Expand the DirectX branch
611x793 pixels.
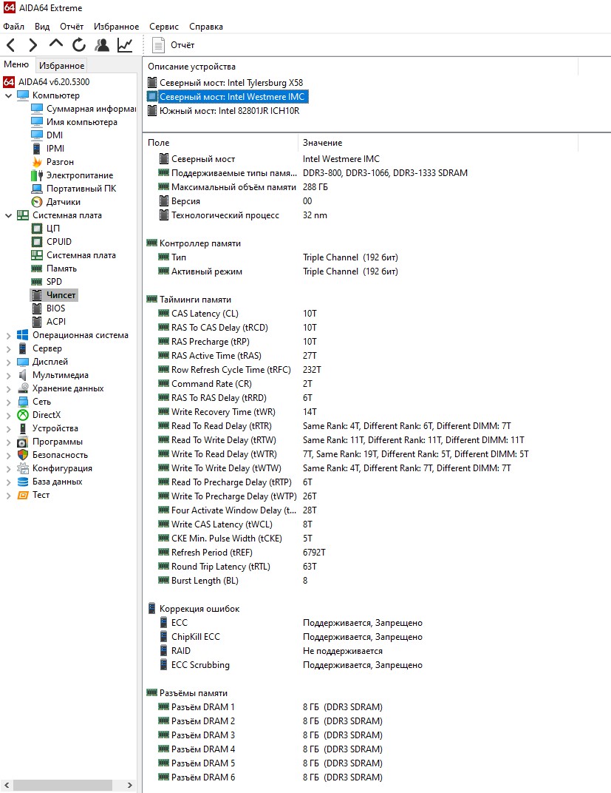(8, 415)
